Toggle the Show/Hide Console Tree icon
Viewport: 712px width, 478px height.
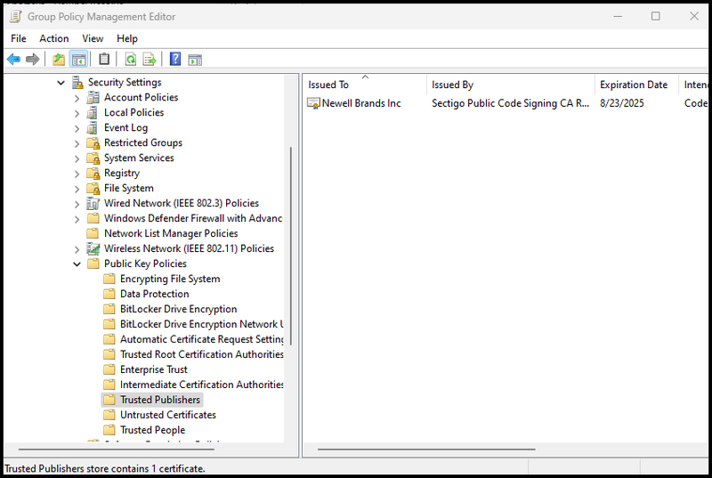pyautogui.click(x=78, y=60)
